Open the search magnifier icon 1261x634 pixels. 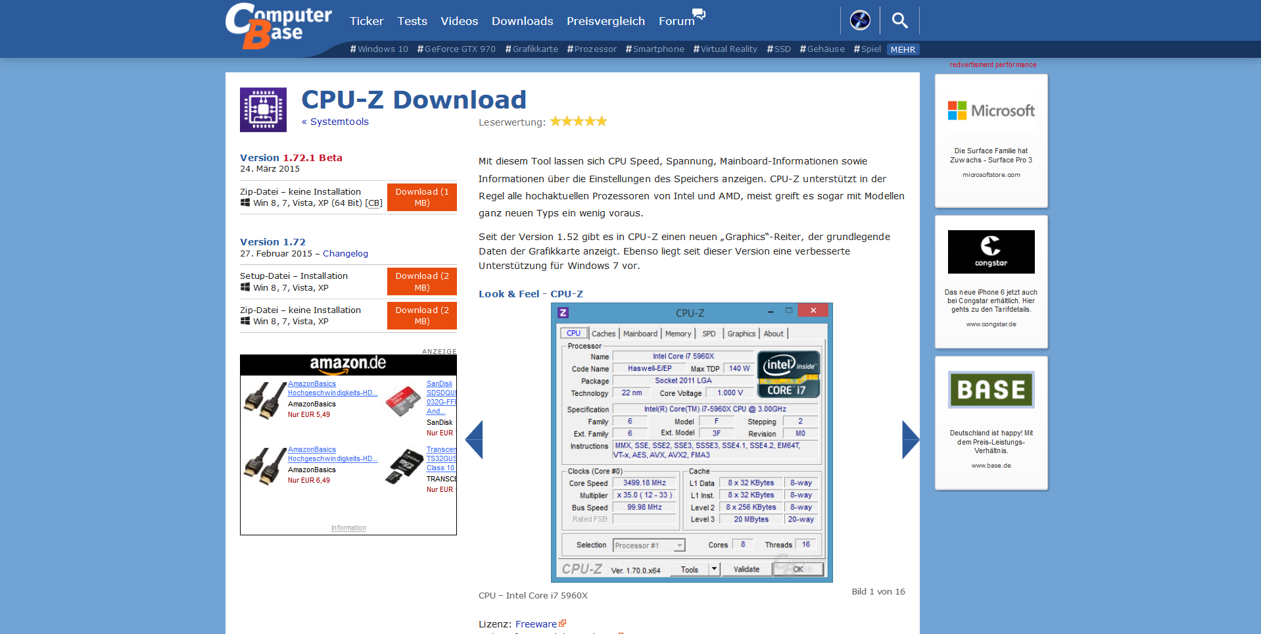tap(900, 20)
